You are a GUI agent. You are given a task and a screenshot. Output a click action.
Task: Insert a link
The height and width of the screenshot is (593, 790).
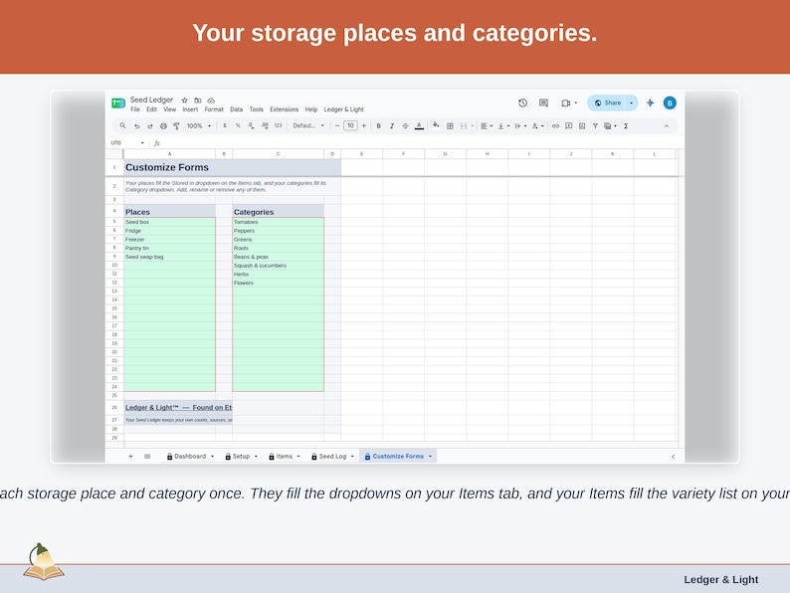click(555, 126)
